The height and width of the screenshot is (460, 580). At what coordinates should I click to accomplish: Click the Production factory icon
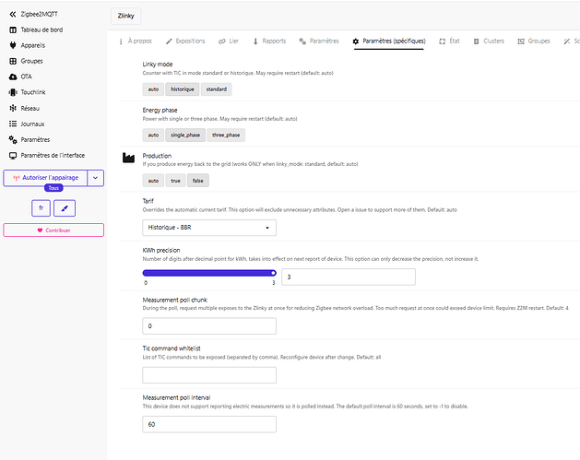click(x=128, y=158)
